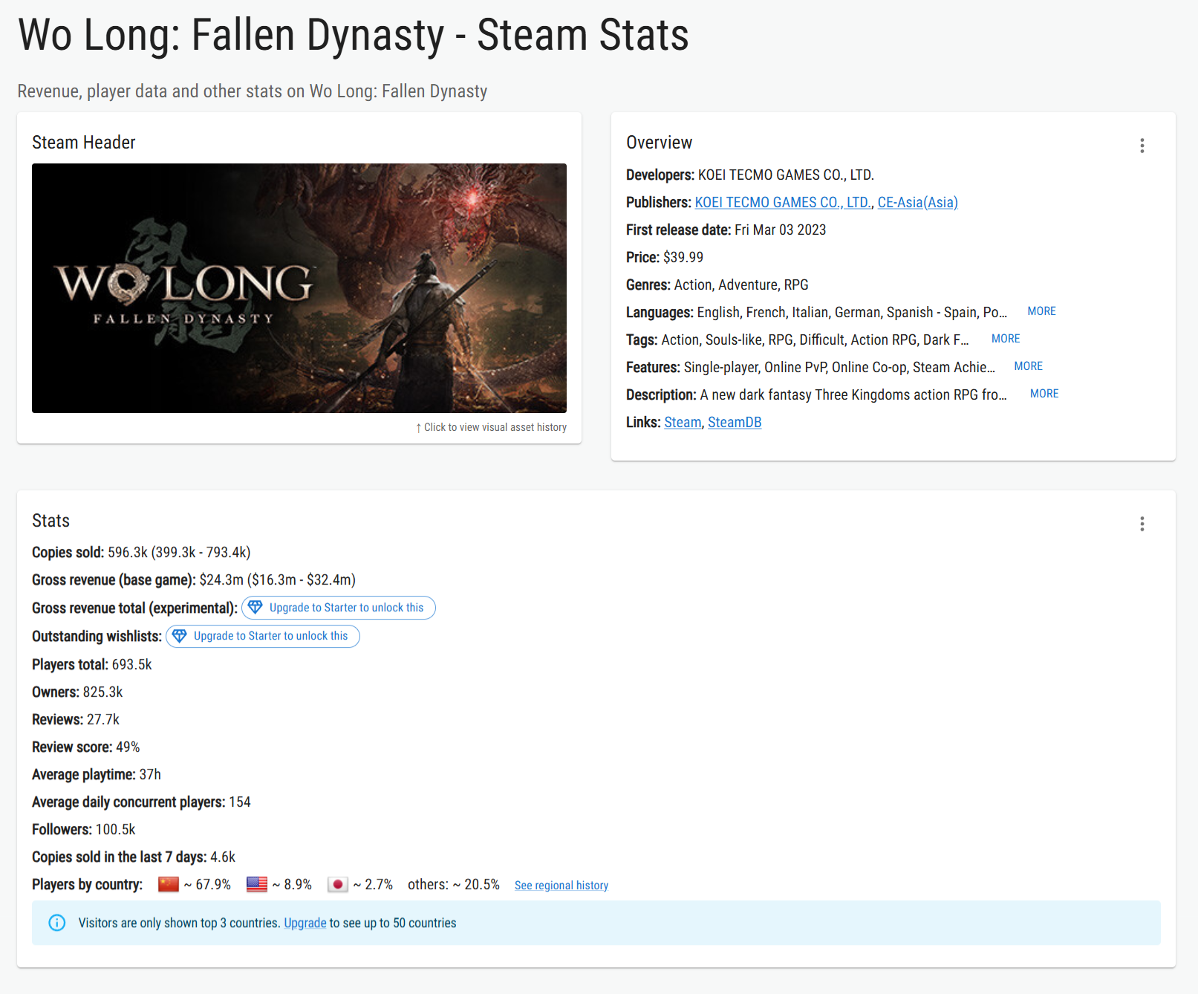The height and width of the screenshot is (994, 1198).
Task: Click See regional history link
Action: pos(561,885)
